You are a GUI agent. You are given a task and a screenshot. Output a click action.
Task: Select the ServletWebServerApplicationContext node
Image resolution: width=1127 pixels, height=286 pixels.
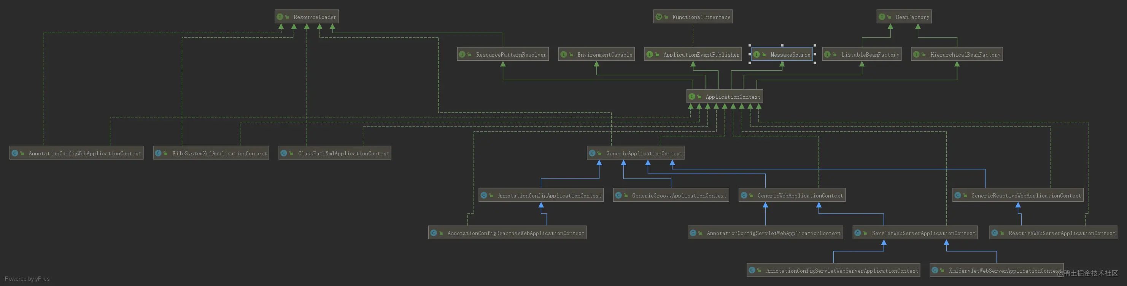[915, 233]
